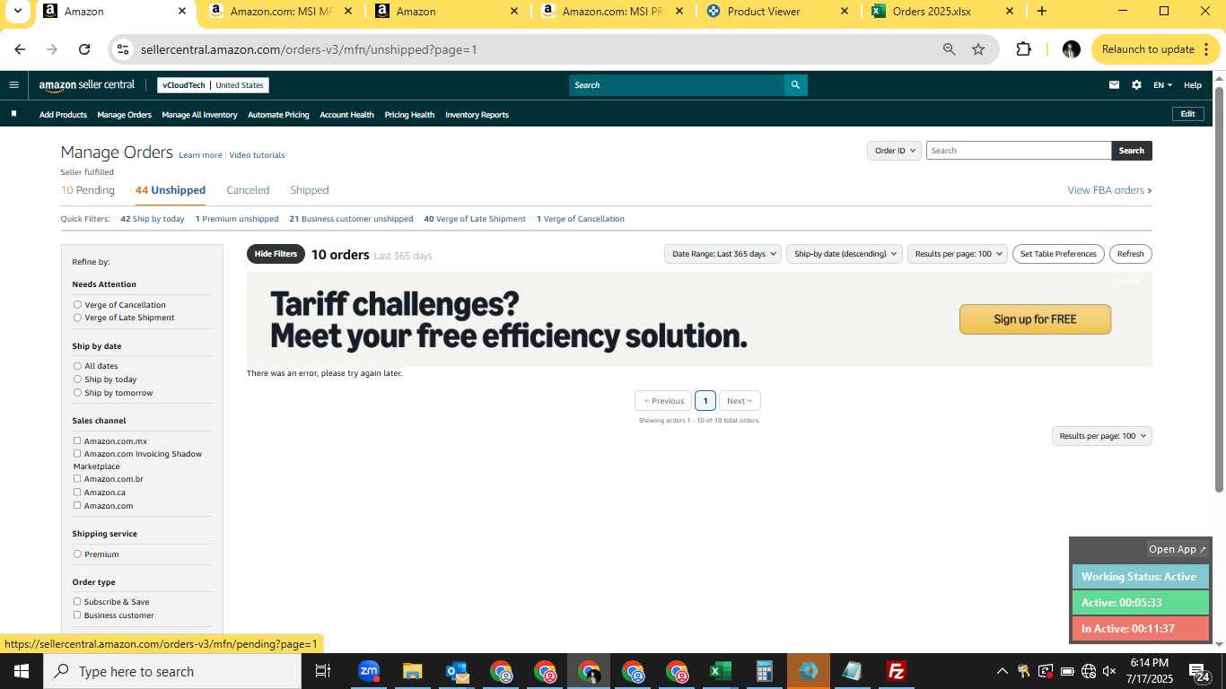
Task: Click the Amazon Seller Central logo
Action: click(86, 85)
